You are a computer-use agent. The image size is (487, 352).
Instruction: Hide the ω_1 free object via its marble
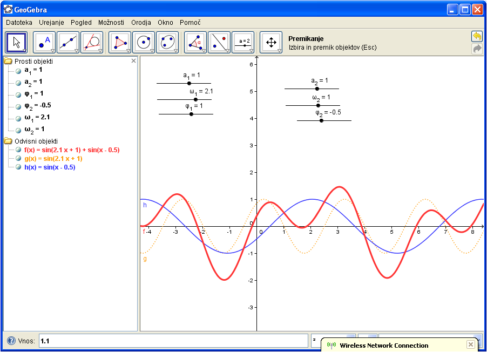pyautogui.click(x=18, y=117)
